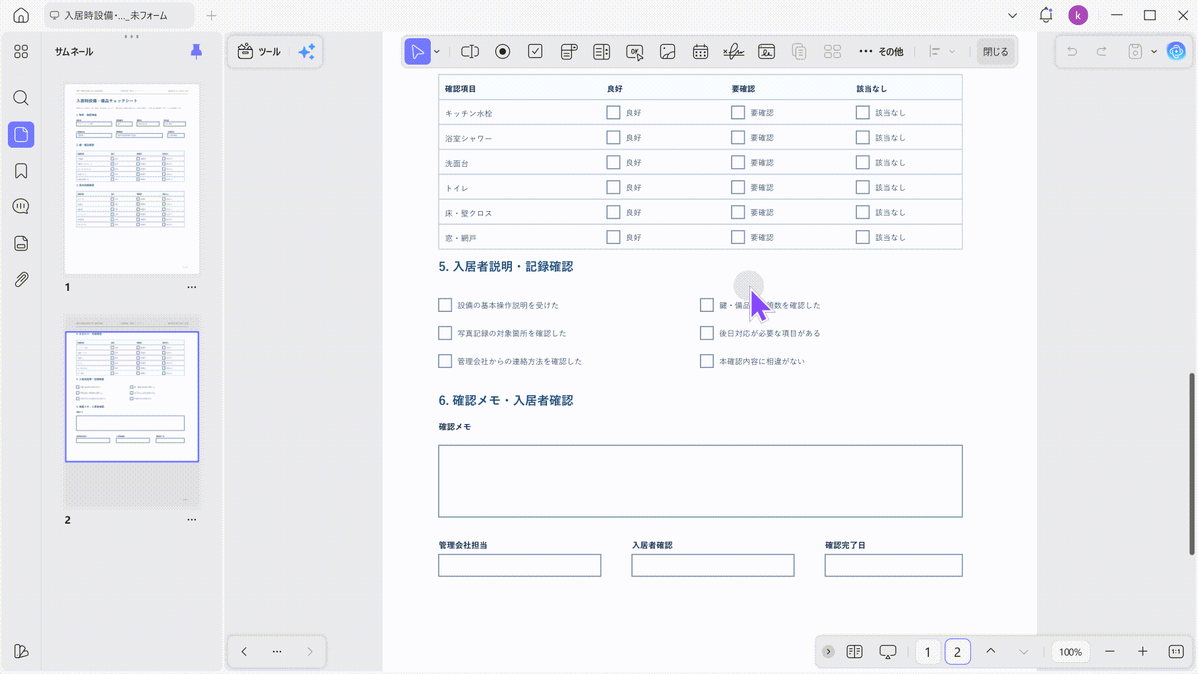Image resolution: width=1198 pixels, height=674 pixels.
Task: Close form editing with 閉じる
Action: [995, 51]
